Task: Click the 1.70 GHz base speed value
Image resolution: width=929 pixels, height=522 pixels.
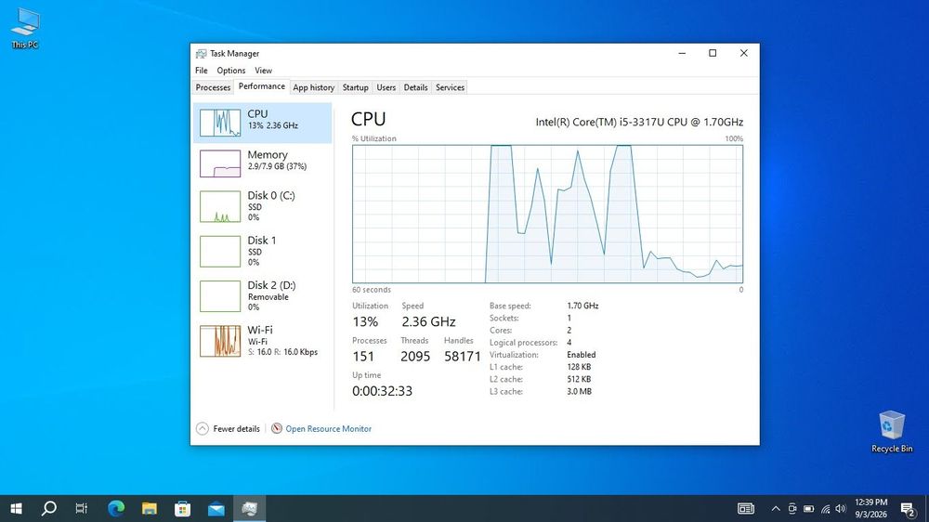Action: coord(582,306)
